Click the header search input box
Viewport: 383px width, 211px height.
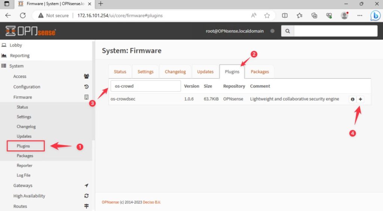tap(335, 31)
